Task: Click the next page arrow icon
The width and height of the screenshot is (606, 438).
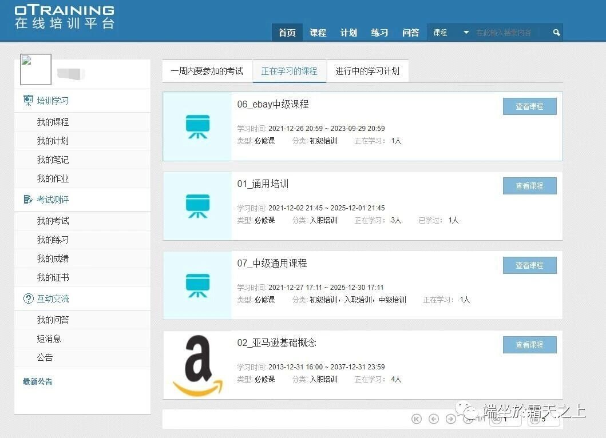Action: tap(451, 419)
